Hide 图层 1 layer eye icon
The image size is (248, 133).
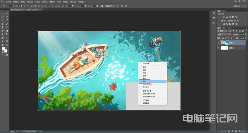click(218, 48)
